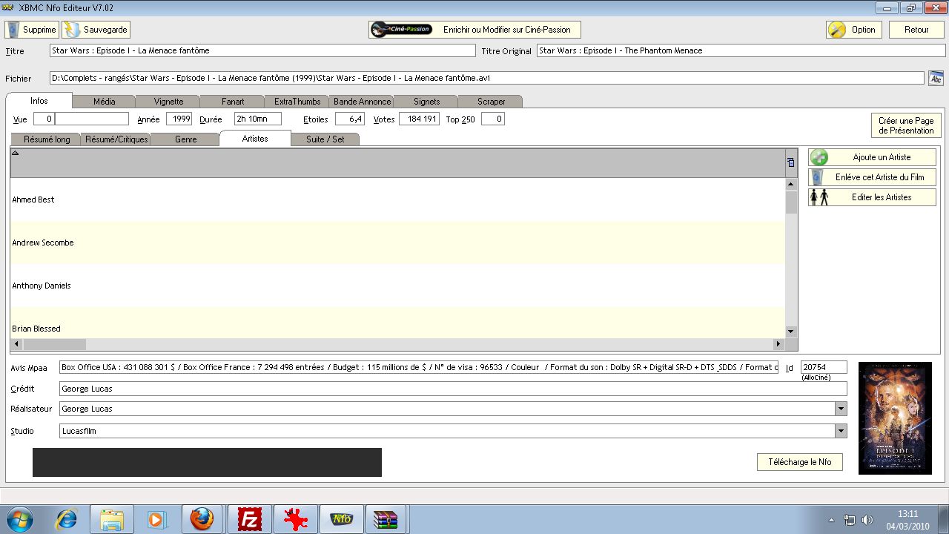Open the Vignette tab
The height and width of the screenshot is (534, 949).
coord(168,102)
